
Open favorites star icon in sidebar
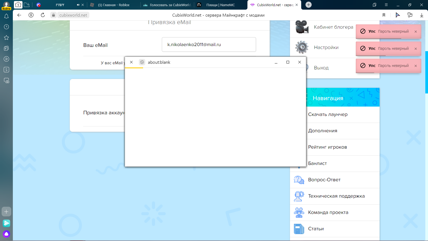6,38
